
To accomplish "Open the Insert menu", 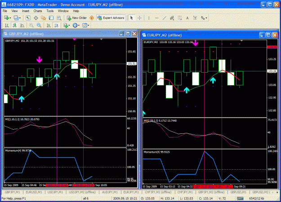I will coord(26,11).
